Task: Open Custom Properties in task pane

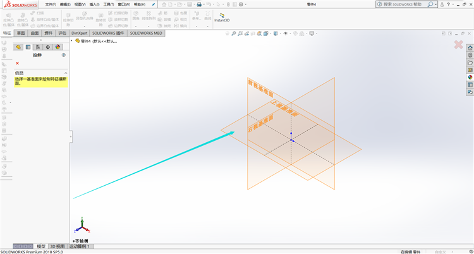Action: (470, 85)
